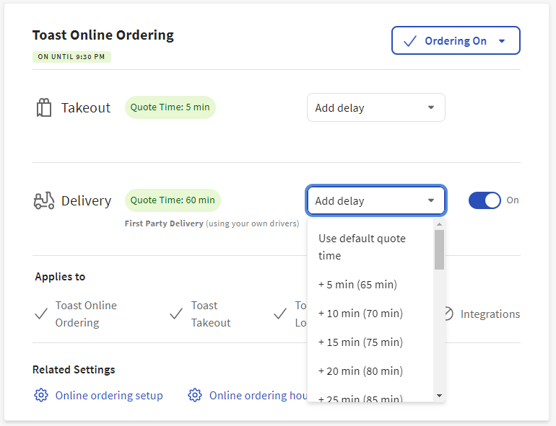Choose + 5 min (65 min) delay
The width and height of the screenshot is (556, 426).
point(357,285)
